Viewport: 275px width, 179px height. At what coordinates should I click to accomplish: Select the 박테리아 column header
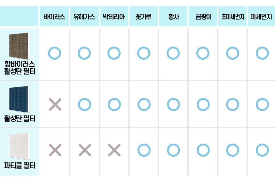[114, 16]
